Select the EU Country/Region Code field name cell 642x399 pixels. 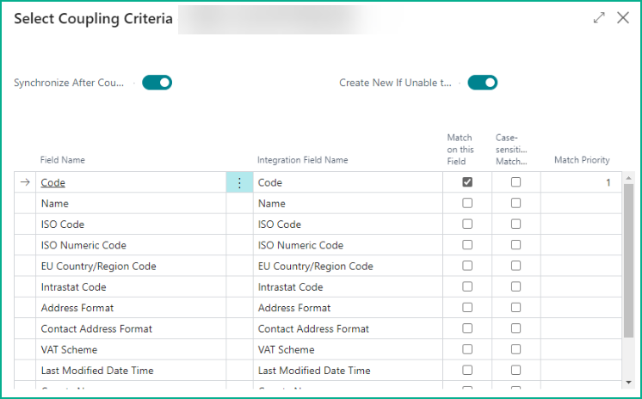(x=131, y=266)
